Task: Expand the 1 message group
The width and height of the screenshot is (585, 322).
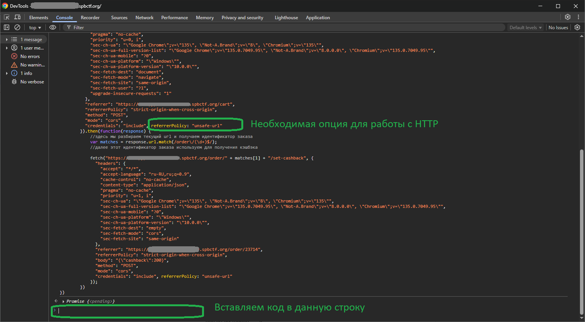Action: (7, 40)
